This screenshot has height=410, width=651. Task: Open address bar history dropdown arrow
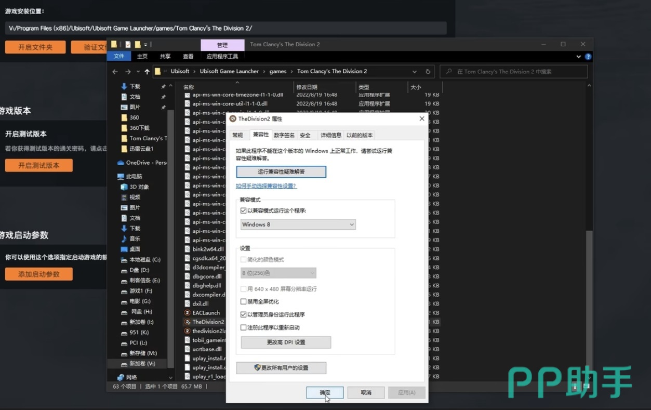point(415,72)
